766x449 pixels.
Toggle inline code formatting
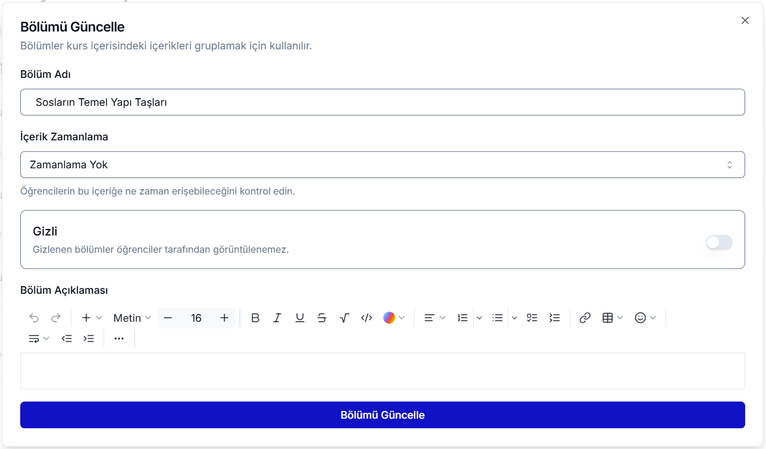(x=367, y=318)
